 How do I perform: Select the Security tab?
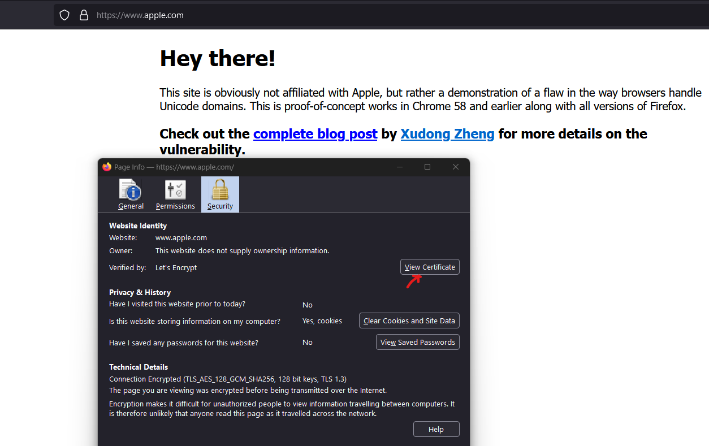coord(220,194)
